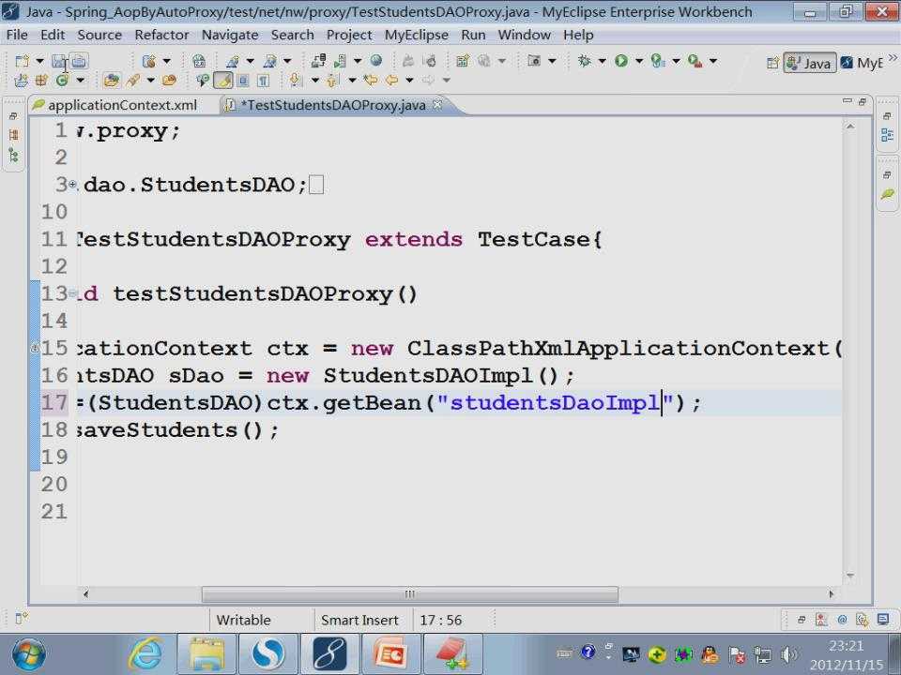Open dropdown next to Back arrow

click(409, 81)
